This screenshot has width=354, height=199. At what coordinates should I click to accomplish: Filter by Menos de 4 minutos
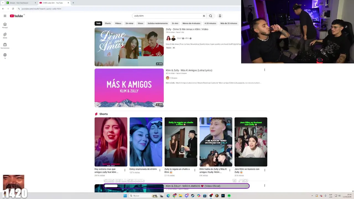coord(191,23)
